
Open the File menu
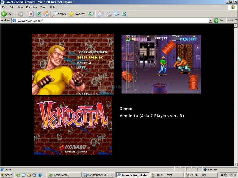tap(4, 7)
